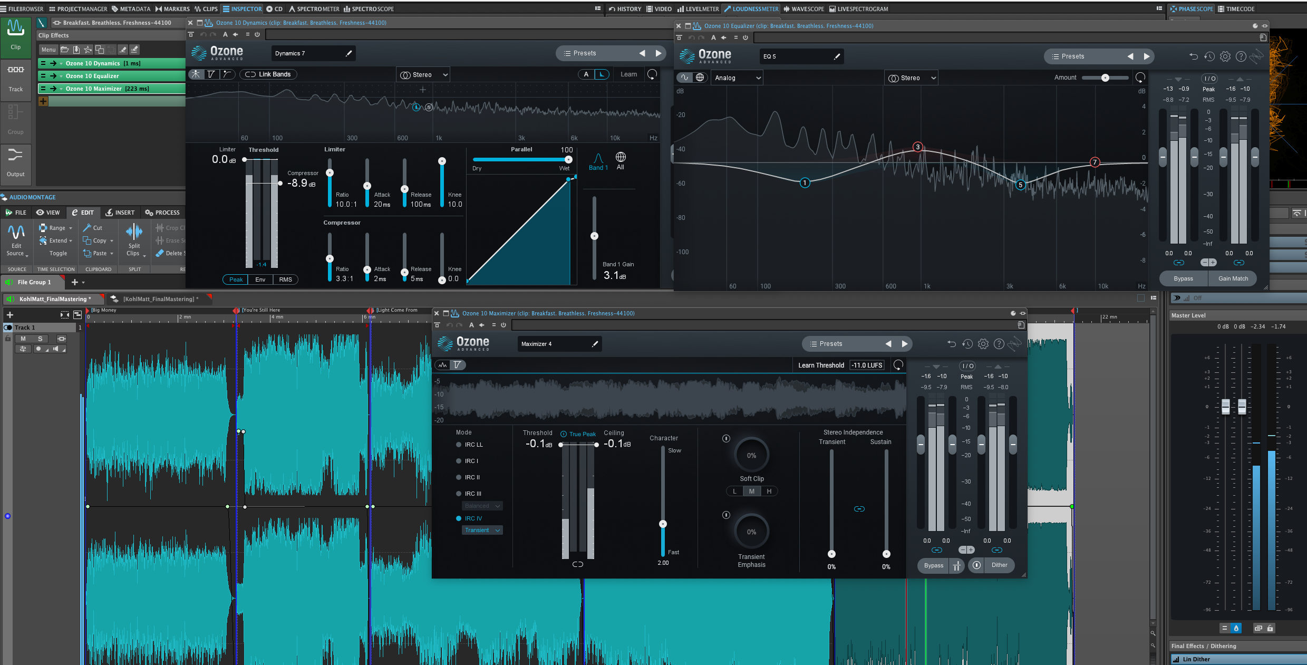Click the -11.0 LUFS threshold field

point(867,365)
